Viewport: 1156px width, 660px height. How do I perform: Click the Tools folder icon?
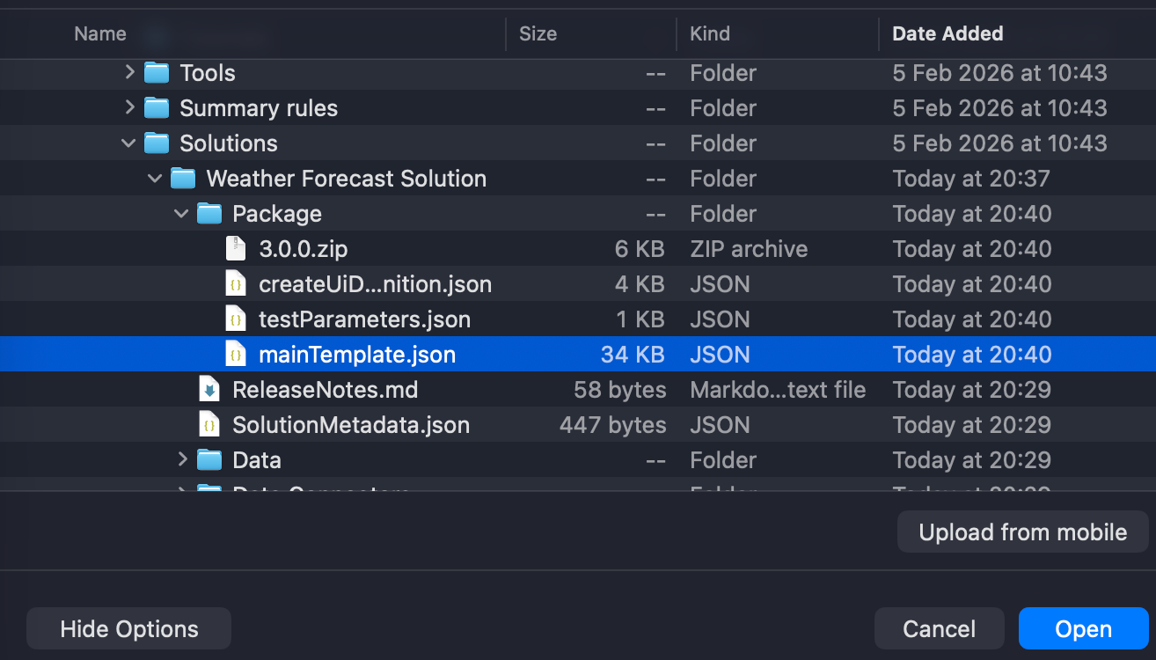pyautogui.click(x=157, y=73)
